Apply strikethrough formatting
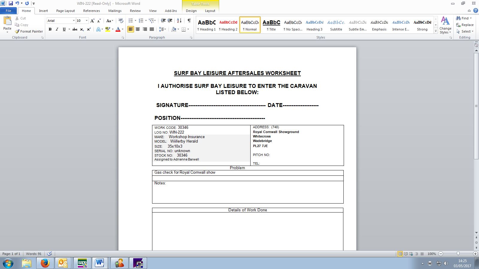 pos(75,29)
